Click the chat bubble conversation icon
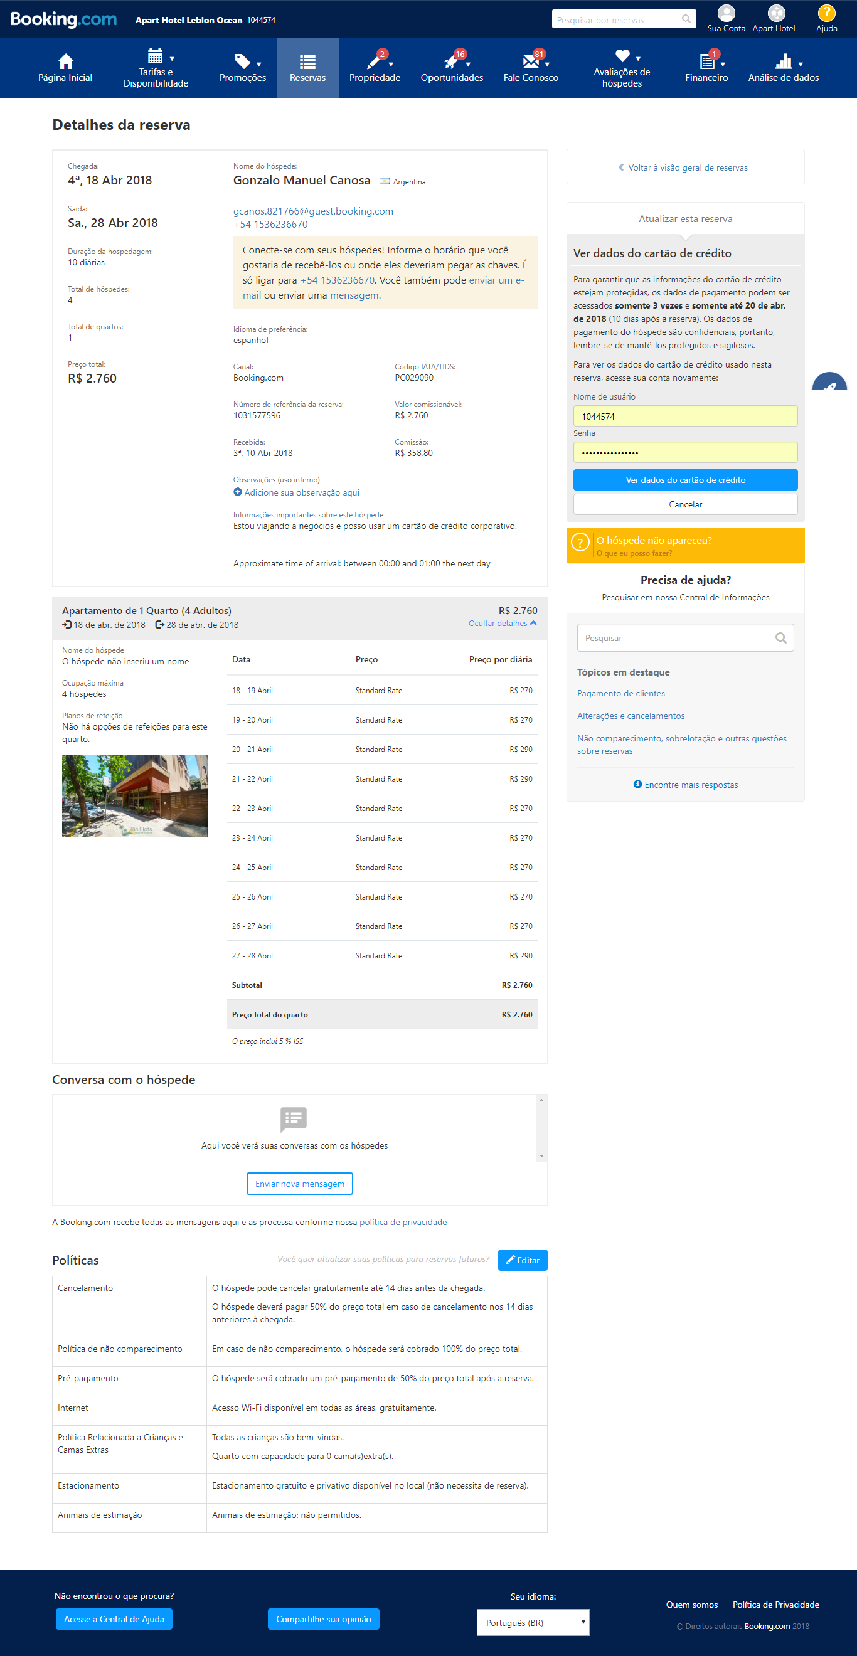Viewport: 857px width, 1656px height. 294,1119
